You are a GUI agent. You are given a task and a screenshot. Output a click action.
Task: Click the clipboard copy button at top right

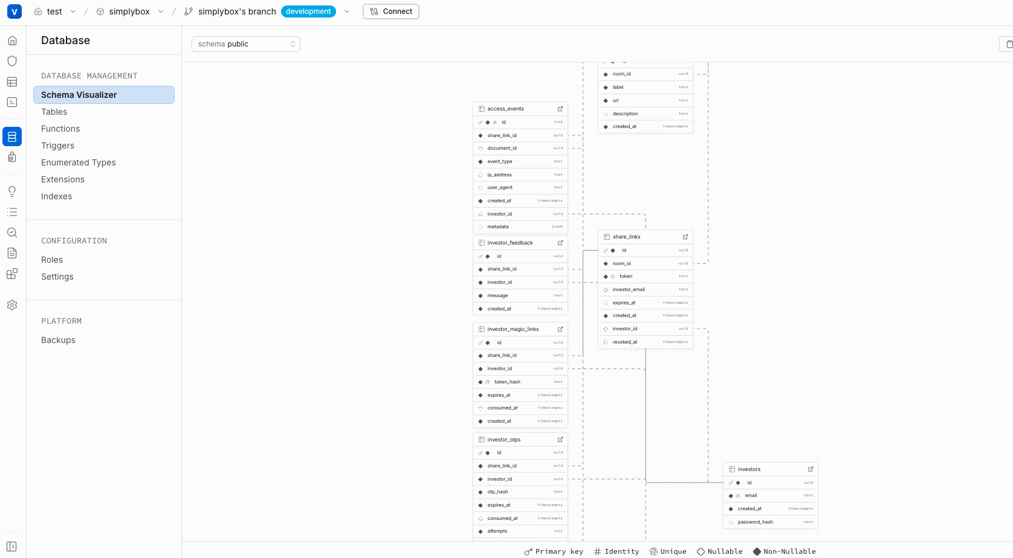(1007, 44)
